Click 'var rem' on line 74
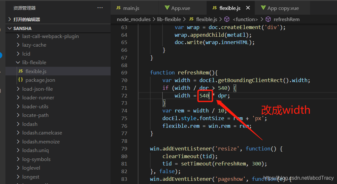Image resolution: width=337 pixels, height=184 pixels. 173,111
